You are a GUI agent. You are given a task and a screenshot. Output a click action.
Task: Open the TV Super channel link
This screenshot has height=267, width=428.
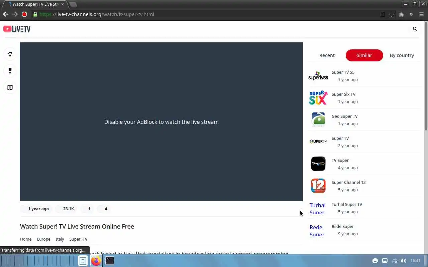(x=340, y=160)
